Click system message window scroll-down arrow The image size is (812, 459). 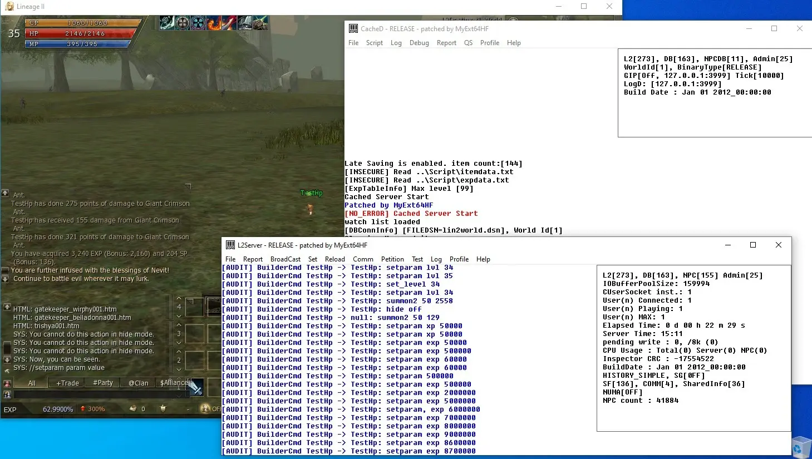click(x=5, y=279)
